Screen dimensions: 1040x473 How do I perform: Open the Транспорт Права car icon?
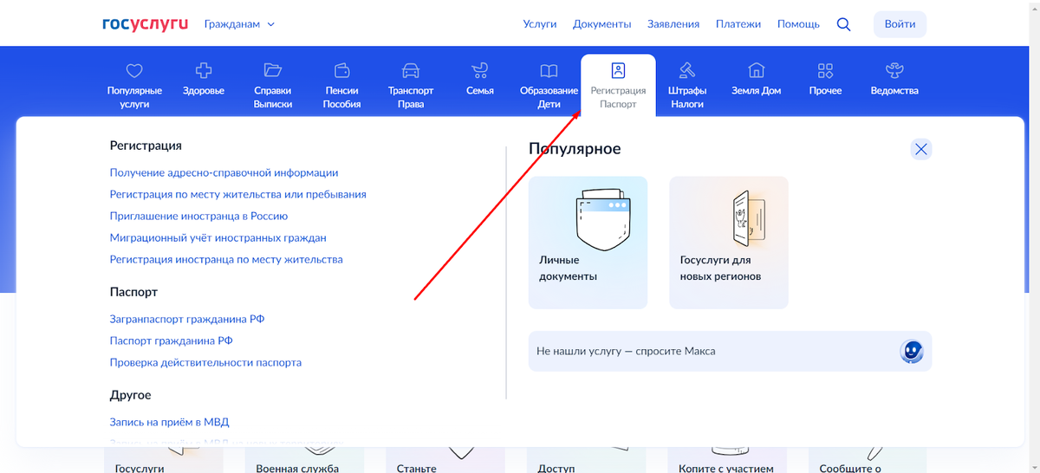pyautogui.click(x=411, y=70)
